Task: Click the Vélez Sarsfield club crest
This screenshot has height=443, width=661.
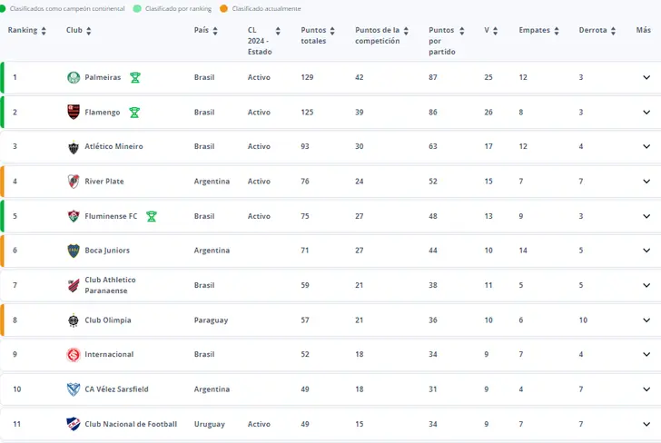Action: (74, 389)
